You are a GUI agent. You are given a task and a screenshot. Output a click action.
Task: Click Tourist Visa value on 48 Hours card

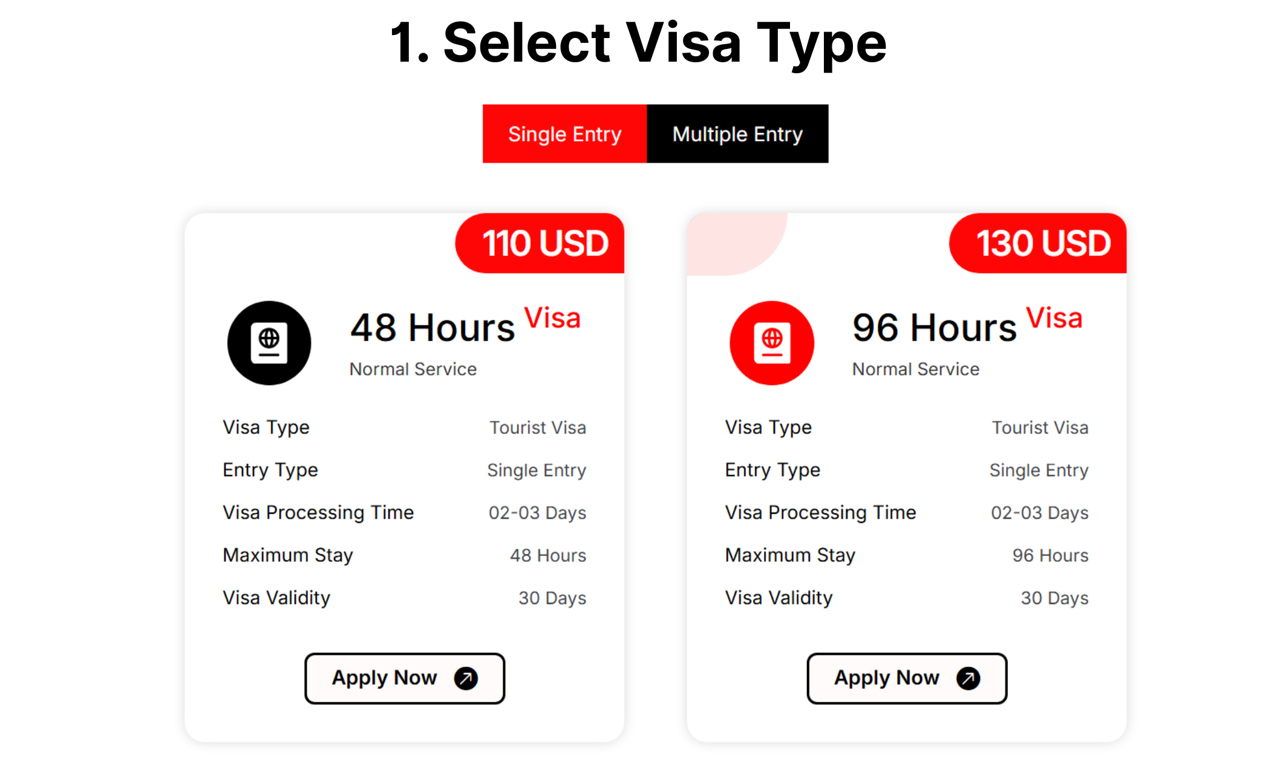[537, 427]
